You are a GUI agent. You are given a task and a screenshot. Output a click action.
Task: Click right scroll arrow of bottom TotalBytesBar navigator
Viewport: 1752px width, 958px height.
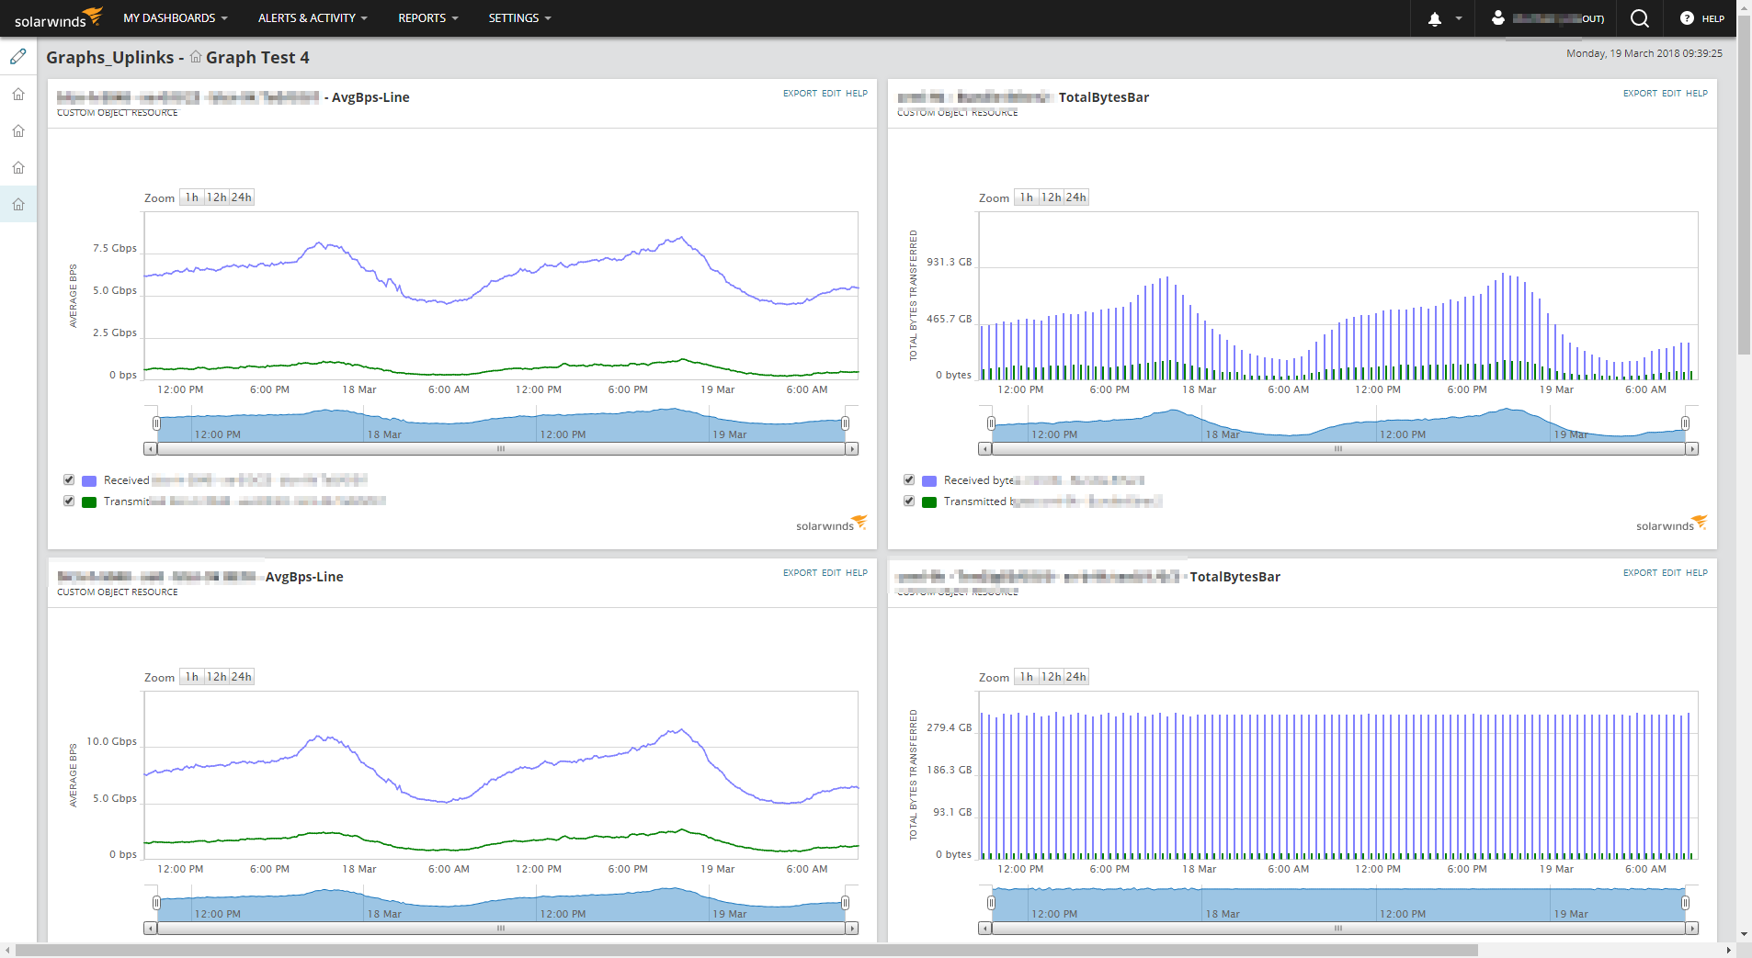pos(1692,929)
